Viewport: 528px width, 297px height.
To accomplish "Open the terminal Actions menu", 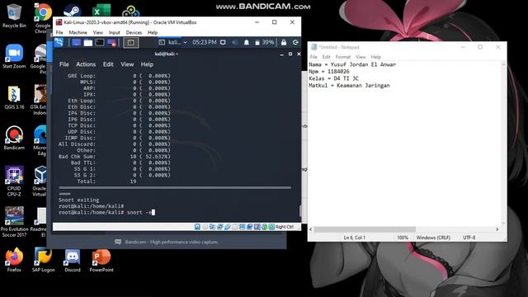I will [86, 64].
